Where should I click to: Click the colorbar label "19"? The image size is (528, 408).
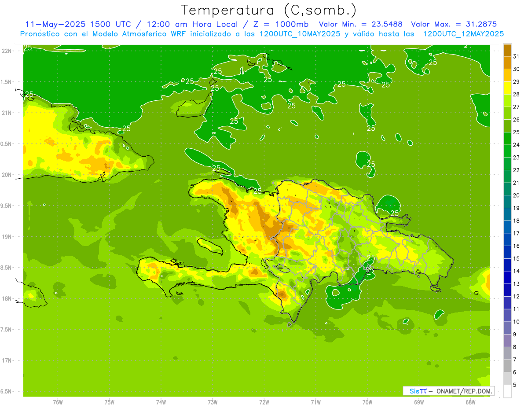[517, 208]
